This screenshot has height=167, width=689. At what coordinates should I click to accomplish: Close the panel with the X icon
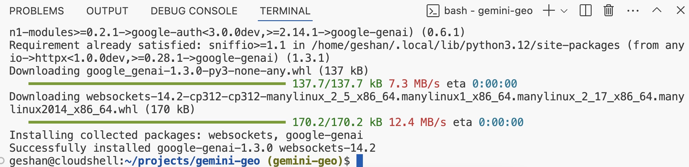coord(680,10)
